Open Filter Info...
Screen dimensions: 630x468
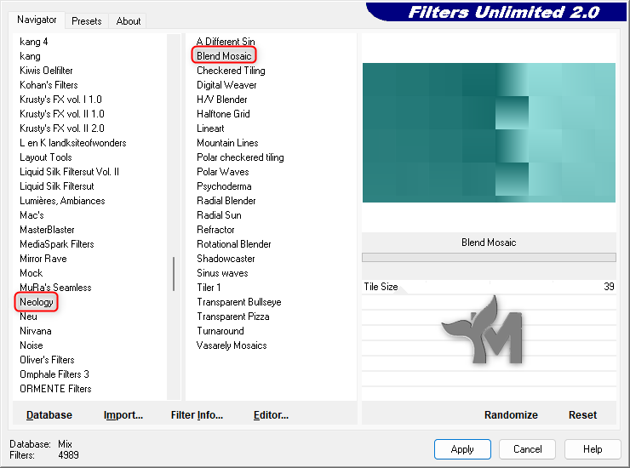point(197,415)
